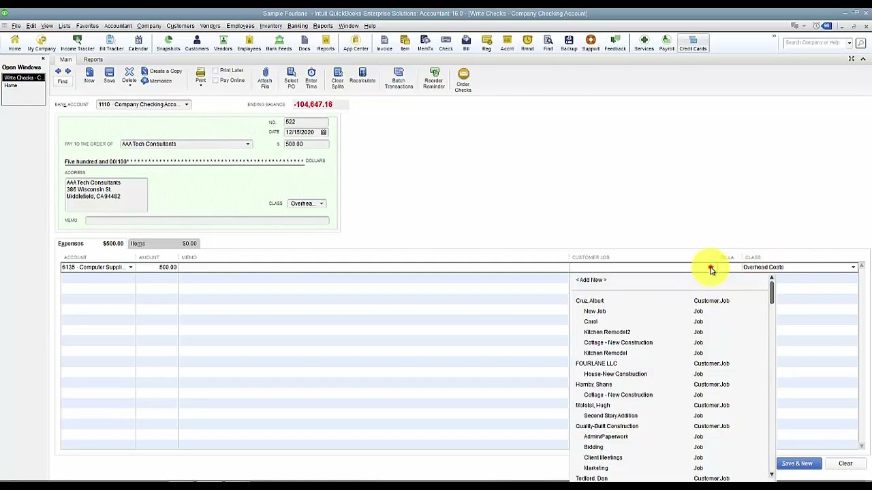Open the Home icon in the icon bar
The width and height of the screenshot is (872, 490).
[x=14, y=44]
